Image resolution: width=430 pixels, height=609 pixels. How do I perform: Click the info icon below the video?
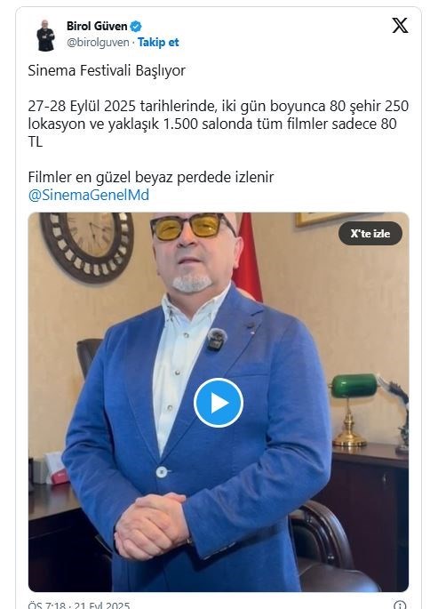pos(400,605)
